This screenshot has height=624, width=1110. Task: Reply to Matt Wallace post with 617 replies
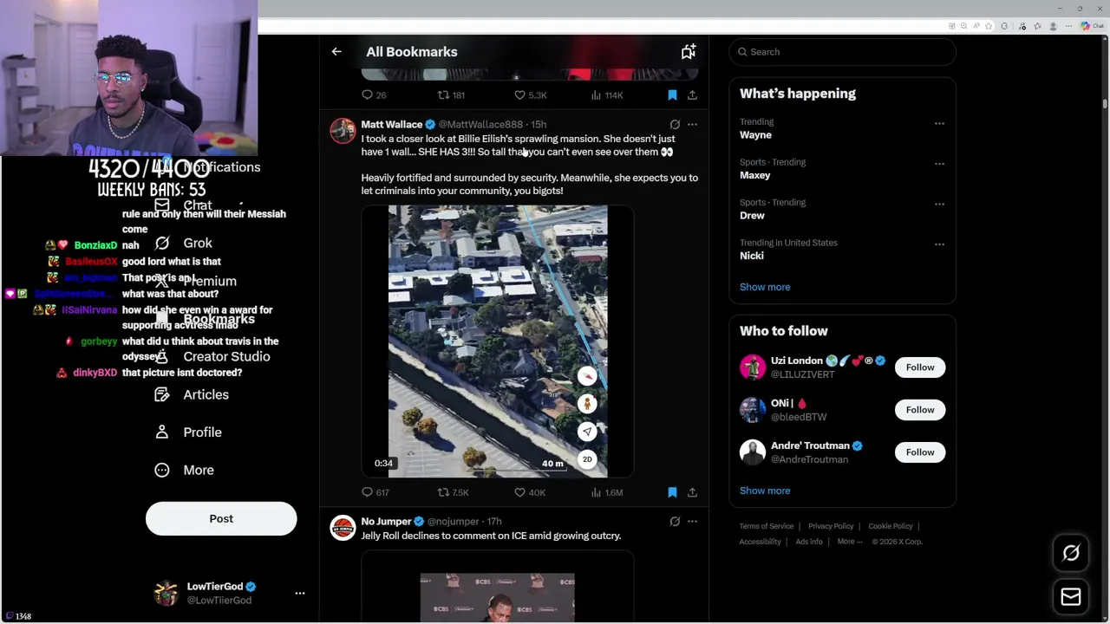pyautogui.click(x=375, y=492)
